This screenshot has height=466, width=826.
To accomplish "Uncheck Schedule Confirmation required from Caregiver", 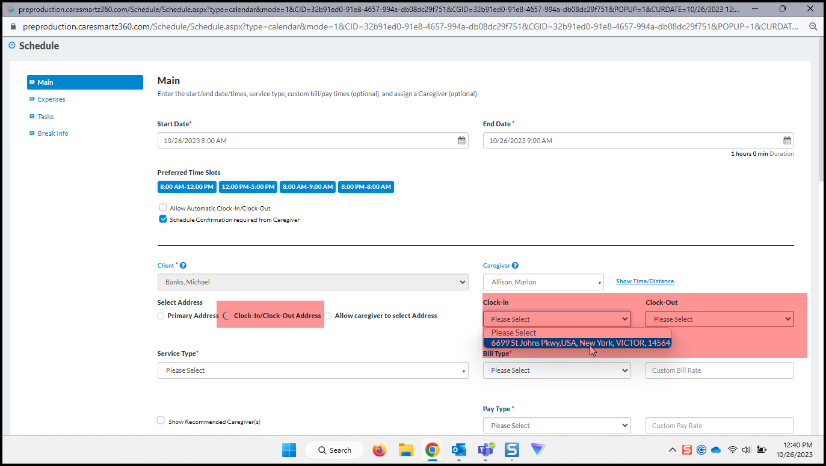I will click(163, 219).
